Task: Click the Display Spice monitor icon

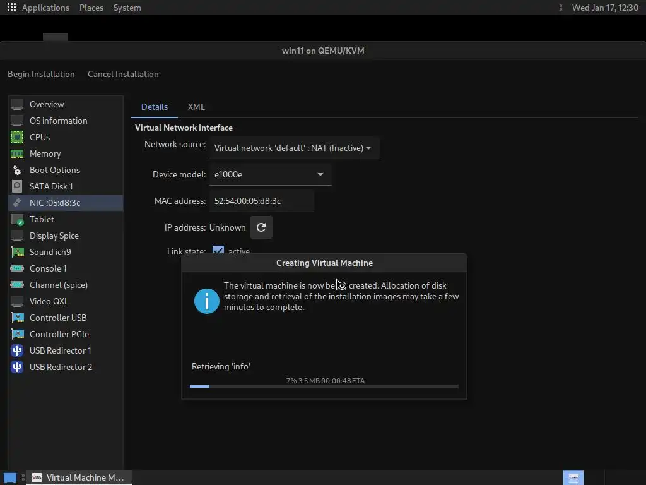Action: click(17, 236)
